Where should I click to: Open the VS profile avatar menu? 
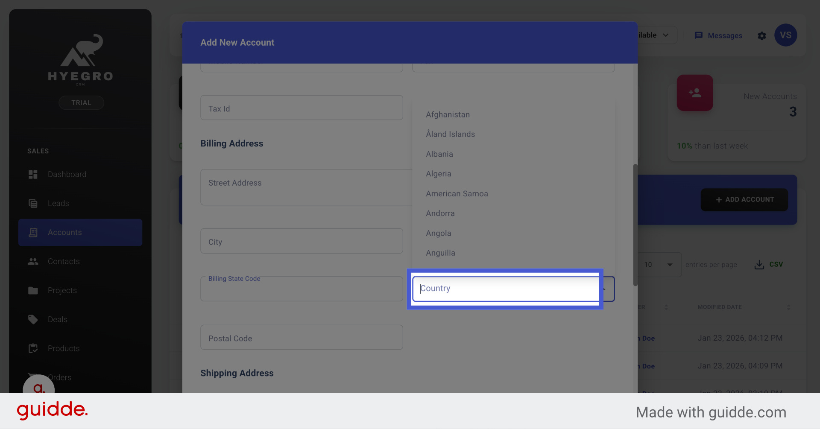pos(786,35)
